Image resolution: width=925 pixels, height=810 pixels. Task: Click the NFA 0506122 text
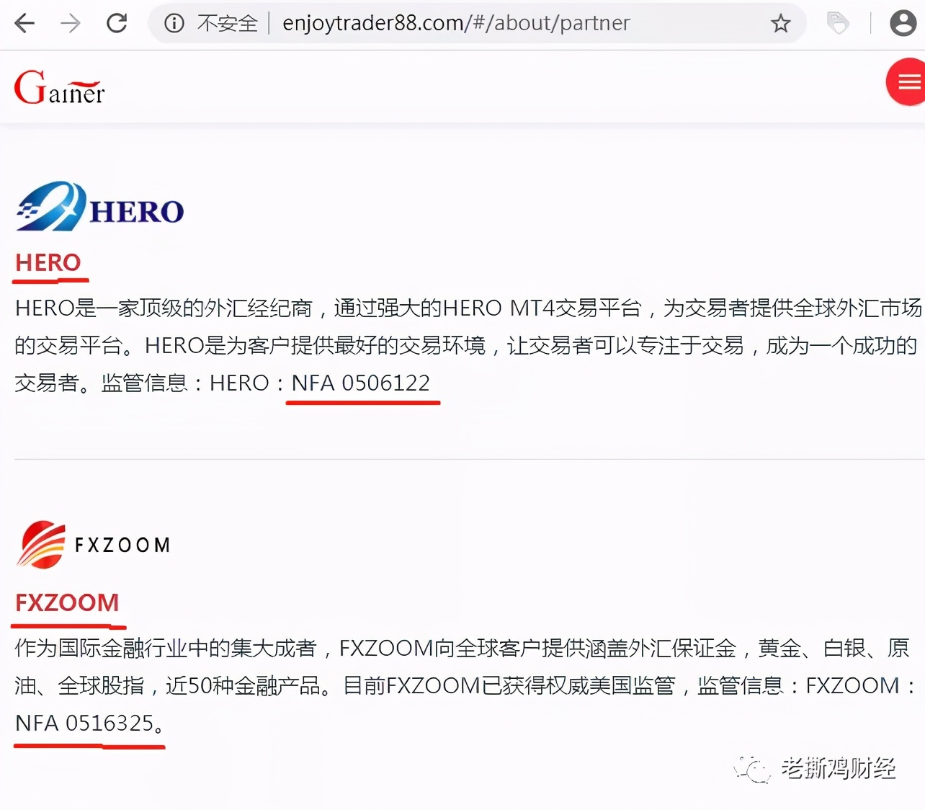pyautogui.click(x=361, y=383)
